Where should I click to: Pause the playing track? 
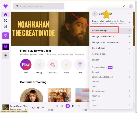pyautogui.click(x=68, y=106)
